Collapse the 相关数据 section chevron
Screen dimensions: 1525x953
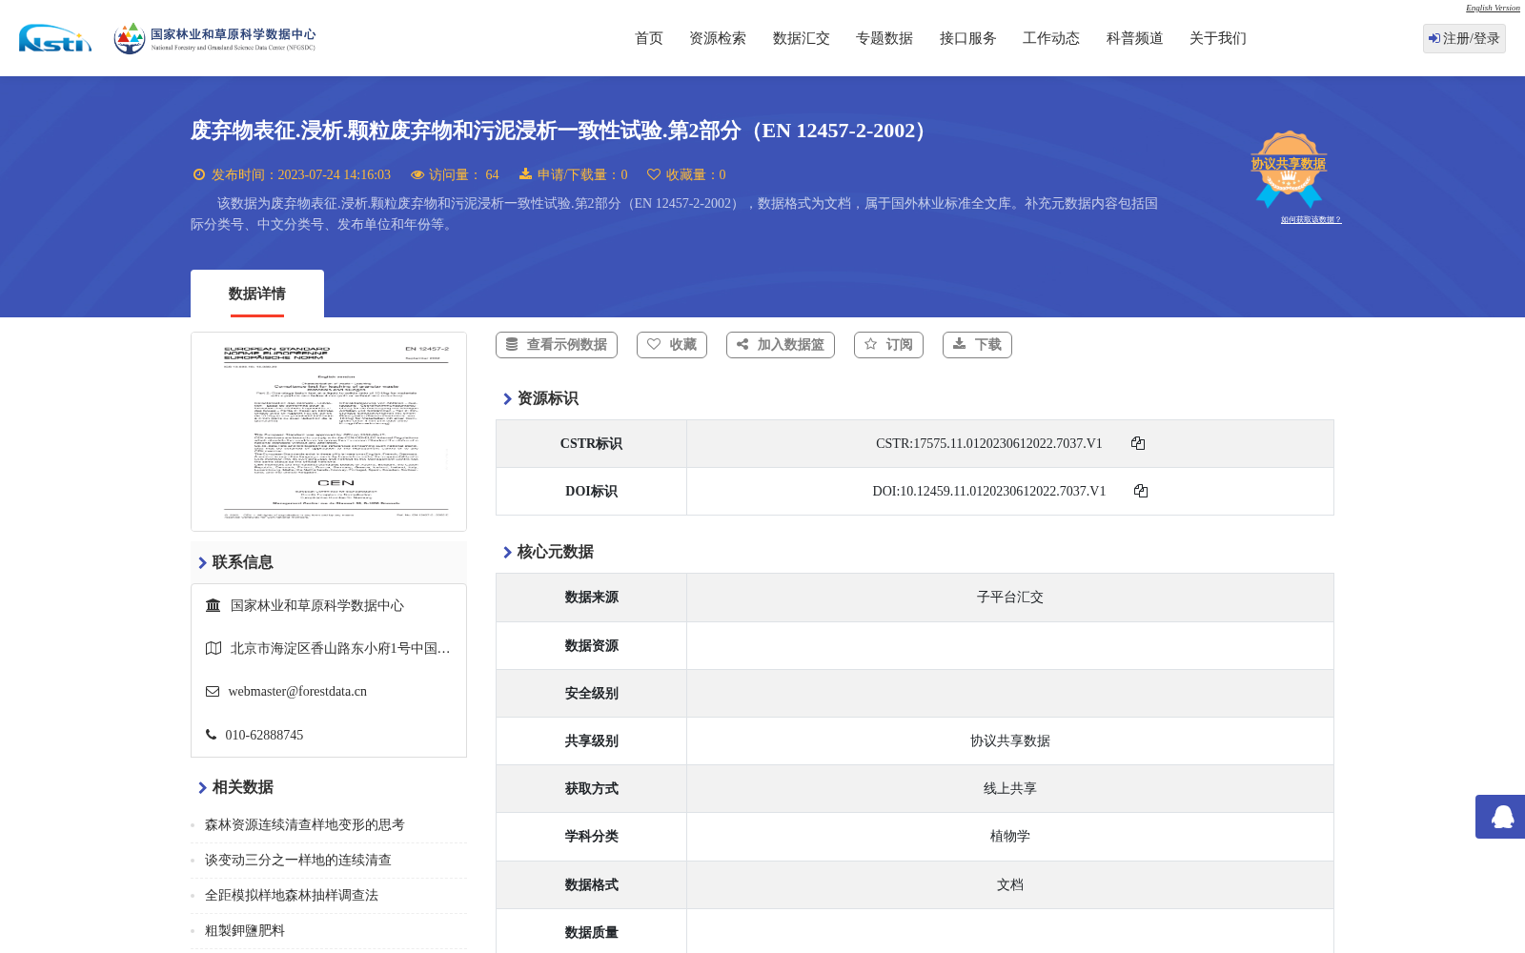(x=202, y=787)
